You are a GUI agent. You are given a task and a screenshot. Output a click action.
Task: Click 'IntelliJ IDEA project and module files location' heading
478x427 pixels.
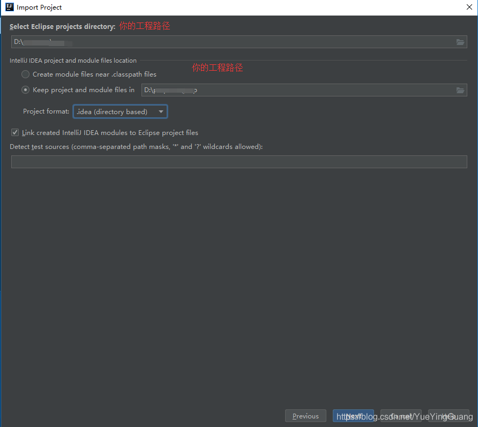click(x=73, y=61)
